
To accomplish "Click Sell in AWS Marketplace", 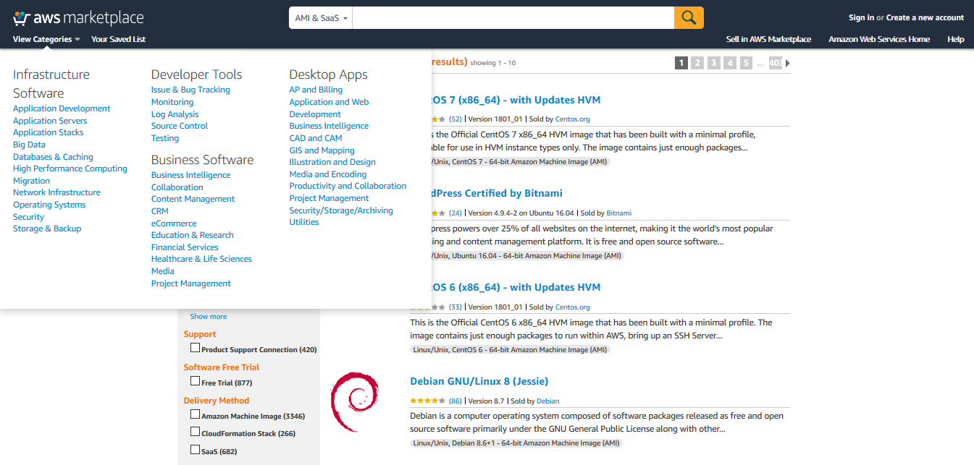I will 768,39.
